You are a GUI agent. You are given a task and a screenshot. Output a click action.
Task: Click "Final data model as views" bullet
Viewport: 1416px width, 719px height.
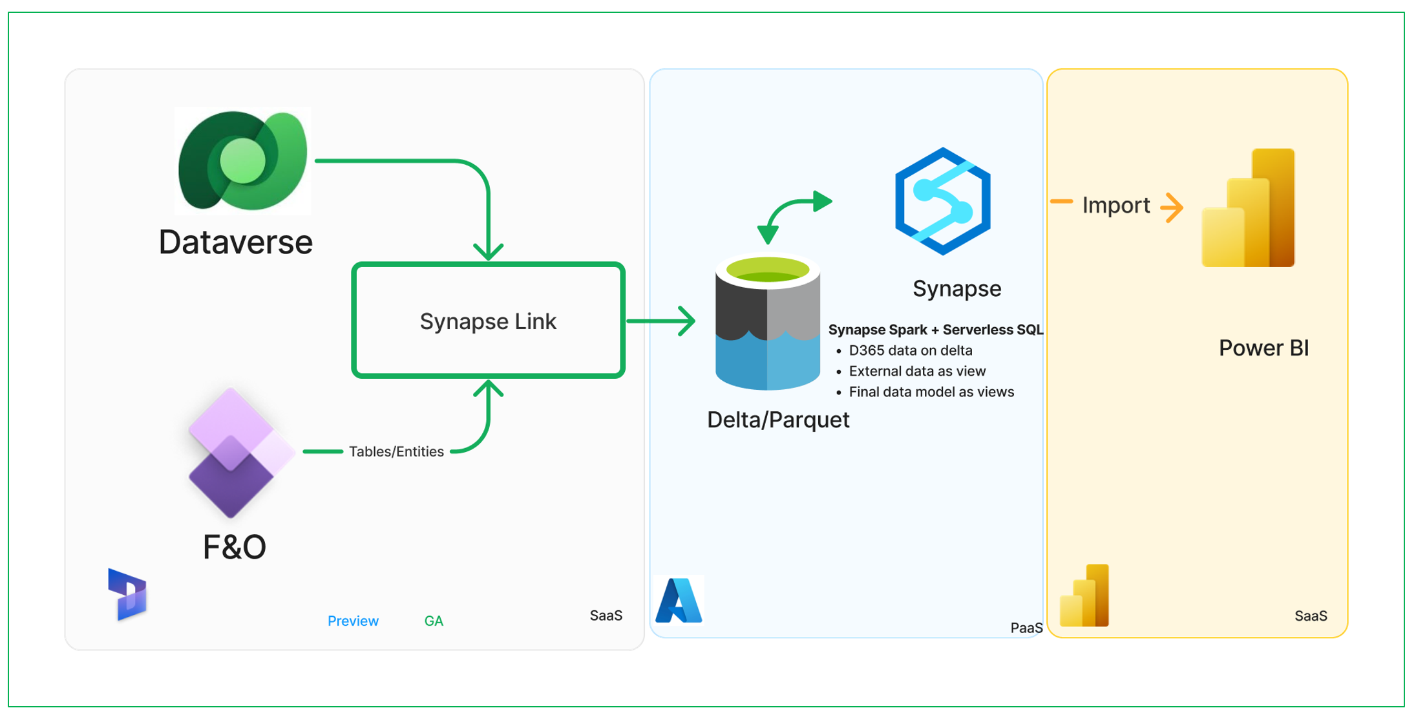pos(931,392)
